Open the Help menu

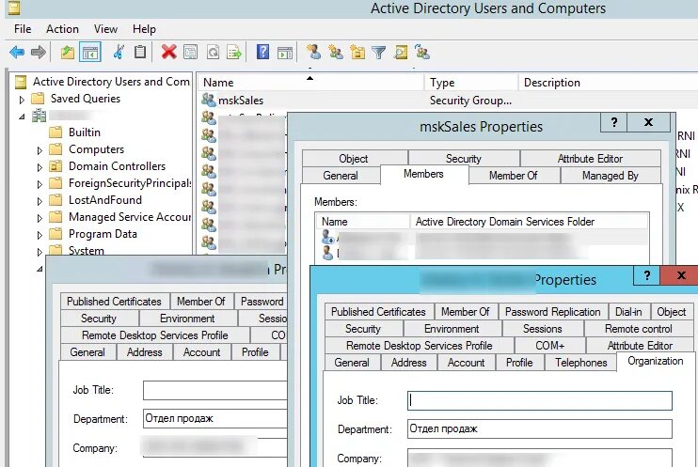(144, 29)
